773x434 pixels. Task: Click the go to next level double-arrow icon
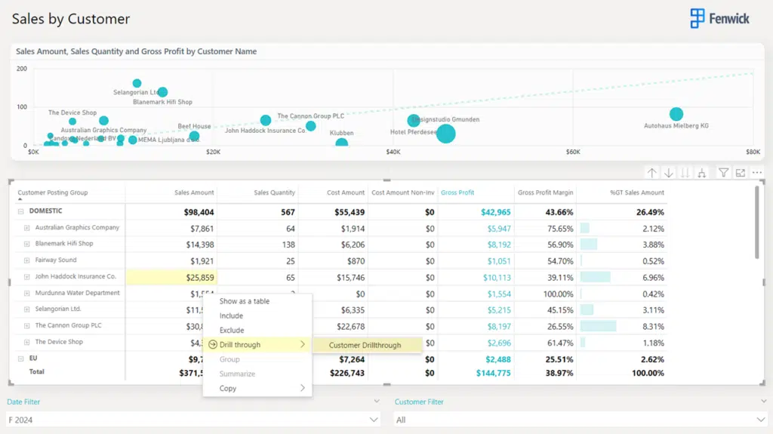(685, 173)
